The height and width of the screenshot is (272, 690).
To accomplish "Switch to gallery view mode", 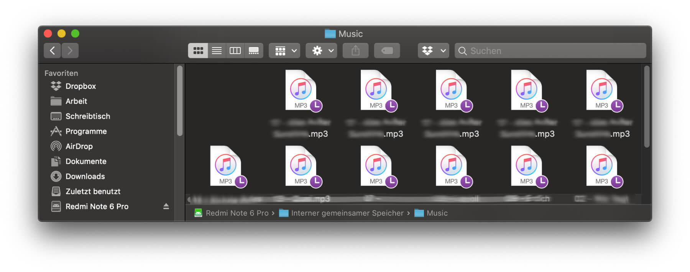I will pos(254,51).
